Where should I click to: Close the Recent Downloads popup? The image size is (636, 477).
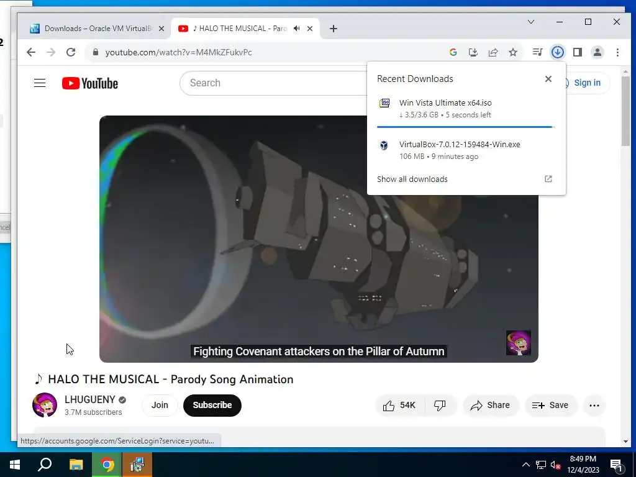click(x=548, y=79)
